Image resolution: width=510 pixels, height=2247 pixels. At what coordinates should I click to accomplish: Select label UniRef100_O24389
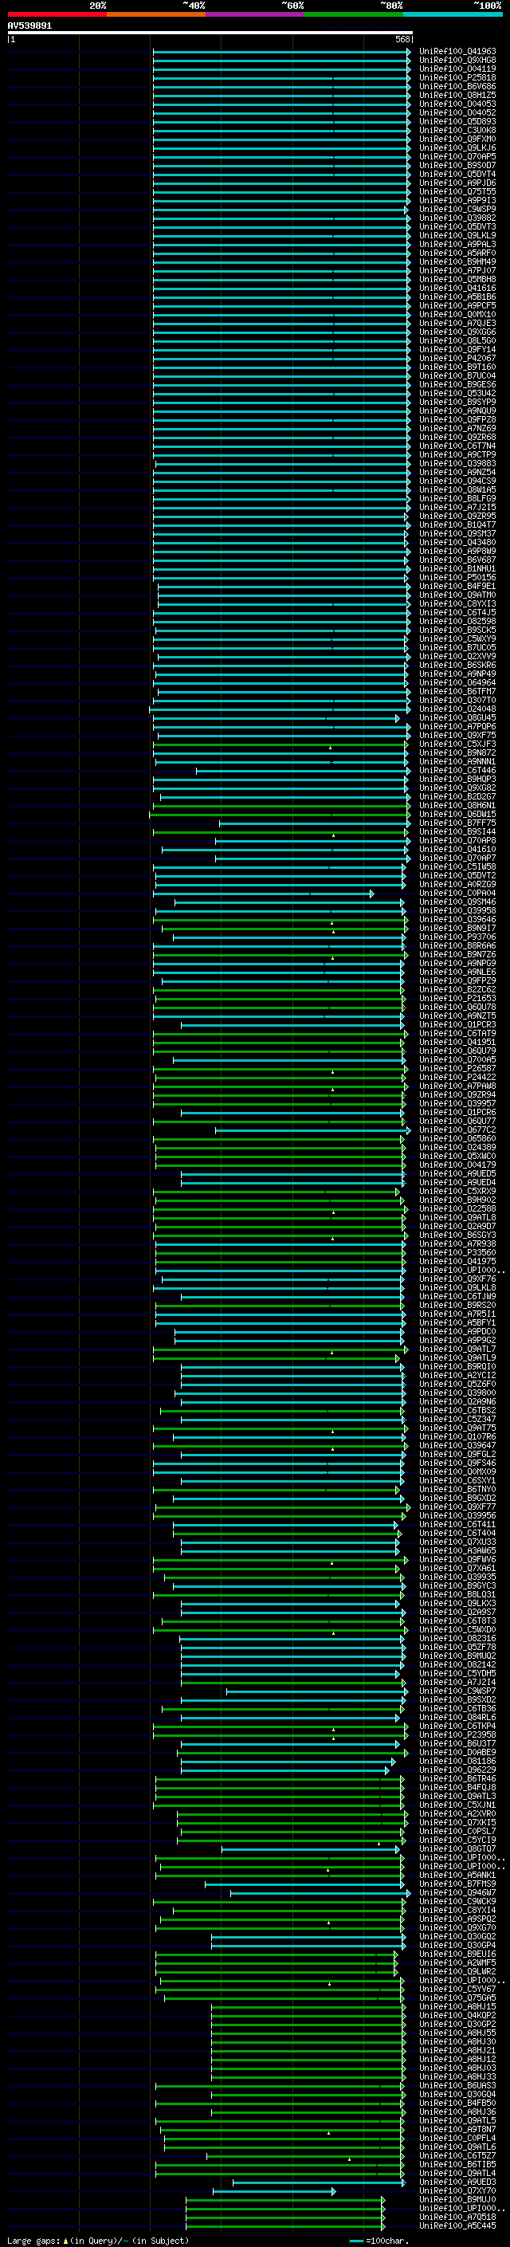(457, 1147)
